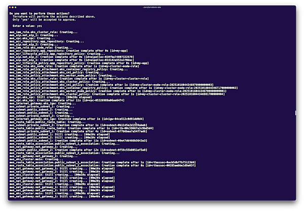Click public_subnet_2_association "Creation complete" line
Image resolution: width=304 pixels, height=211 pixels.
(102, 166)
